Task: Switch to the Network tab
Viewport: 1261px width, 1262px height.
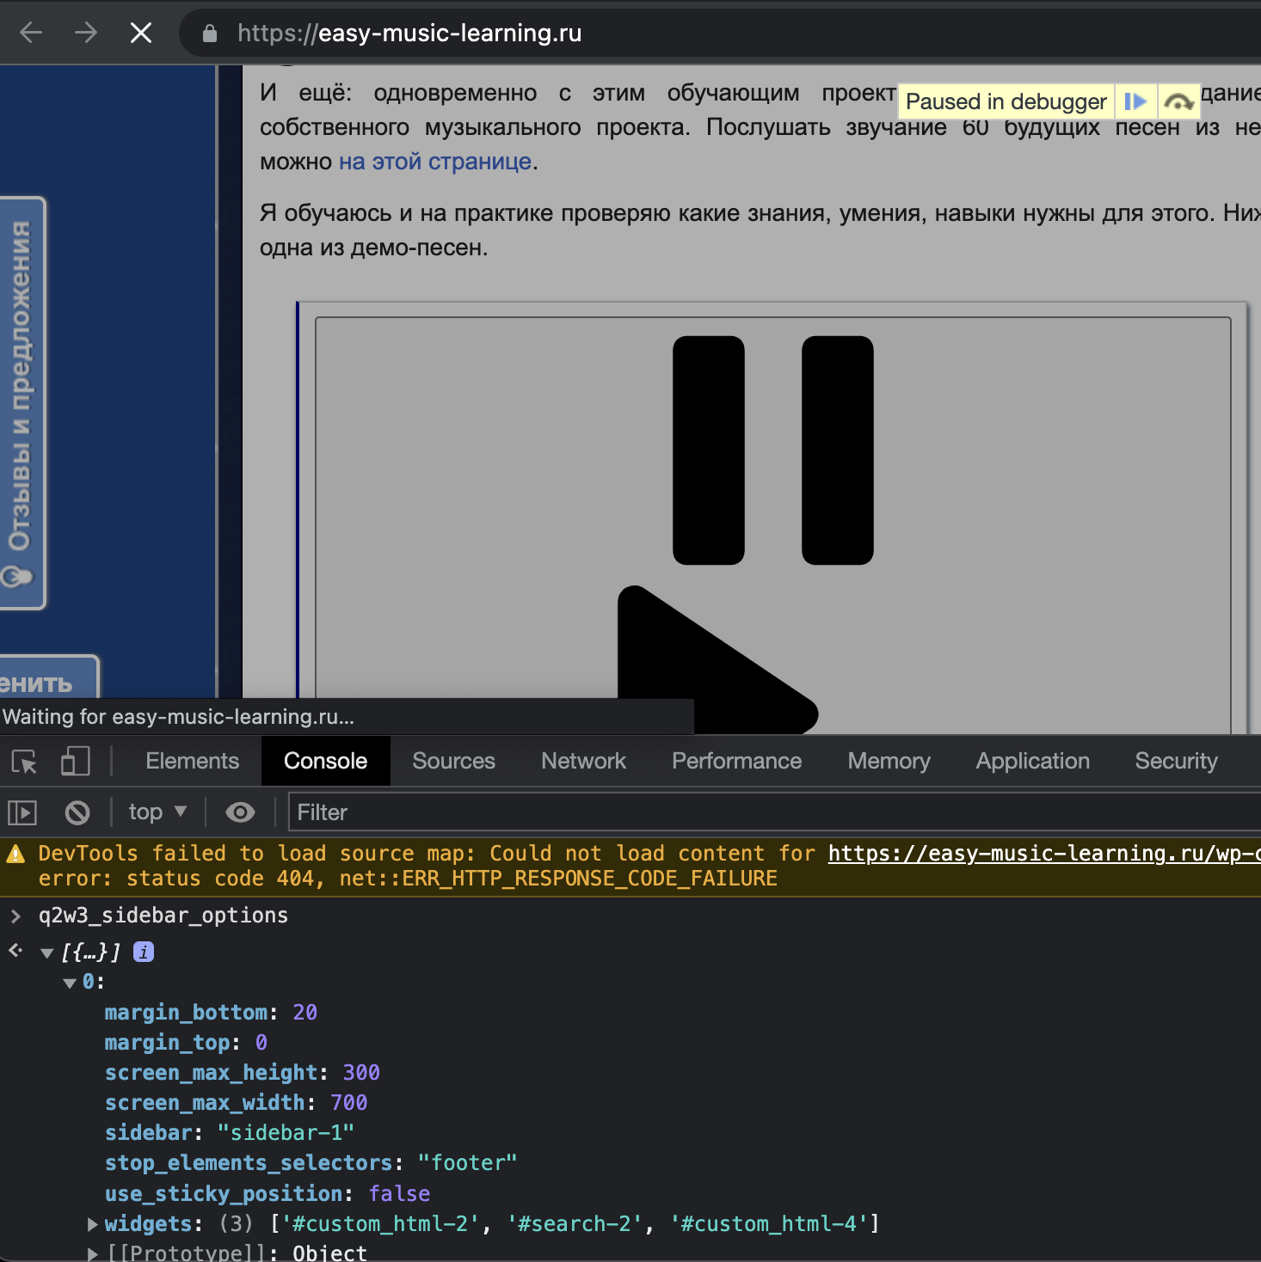Action: (x=584, y=761)
